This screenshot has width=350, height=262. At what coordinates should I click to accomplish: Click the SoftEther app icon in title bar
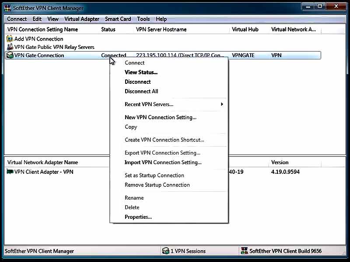click(x=7, y=8)
